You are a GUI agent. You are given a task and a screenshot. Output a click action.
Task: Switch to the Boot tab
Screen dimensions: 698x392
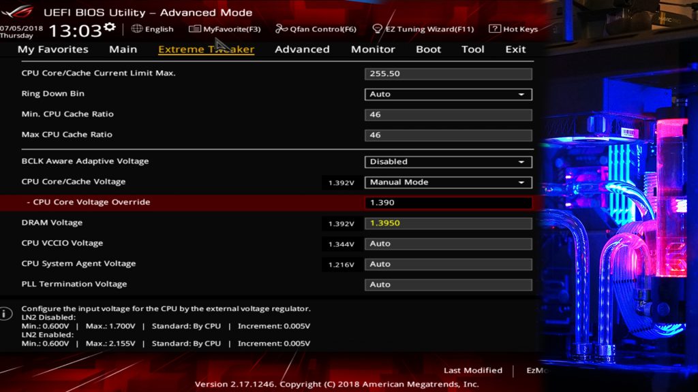tap(428, 49)
